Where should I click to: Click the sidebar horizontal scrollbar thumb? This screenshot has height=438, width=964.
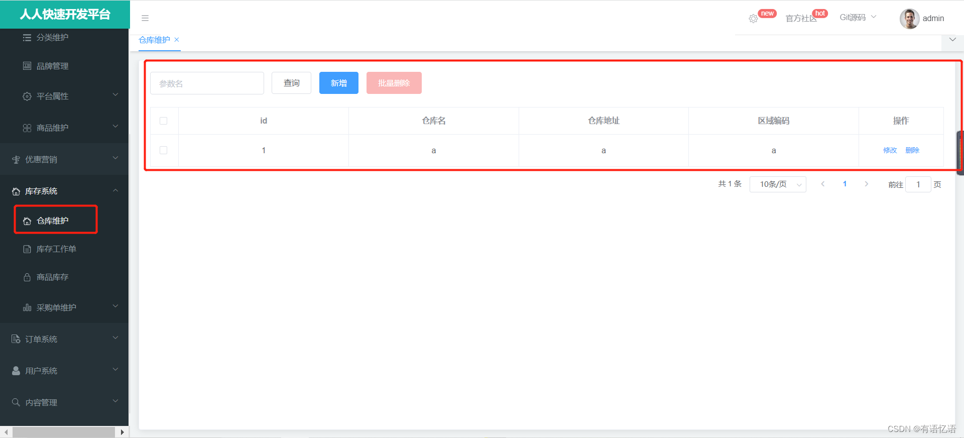(64, 432)
